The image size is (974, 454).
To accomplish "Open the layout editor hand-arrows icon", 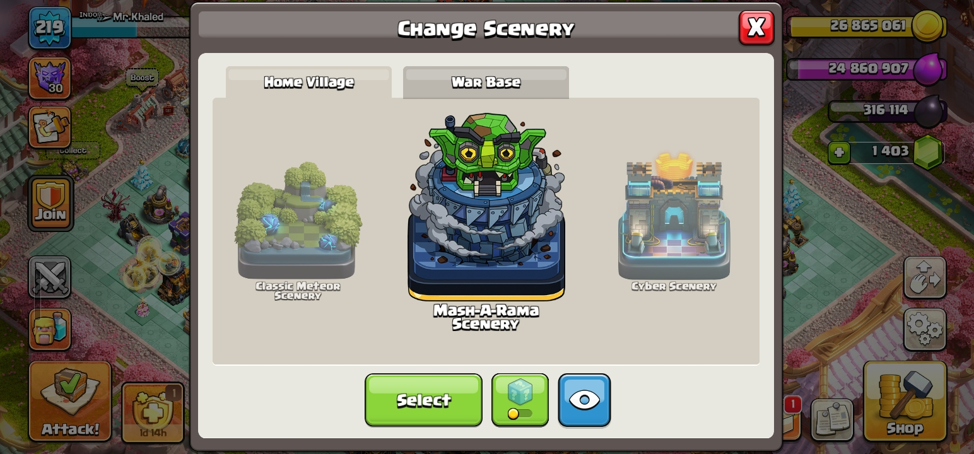I will (x=925, y=277).
